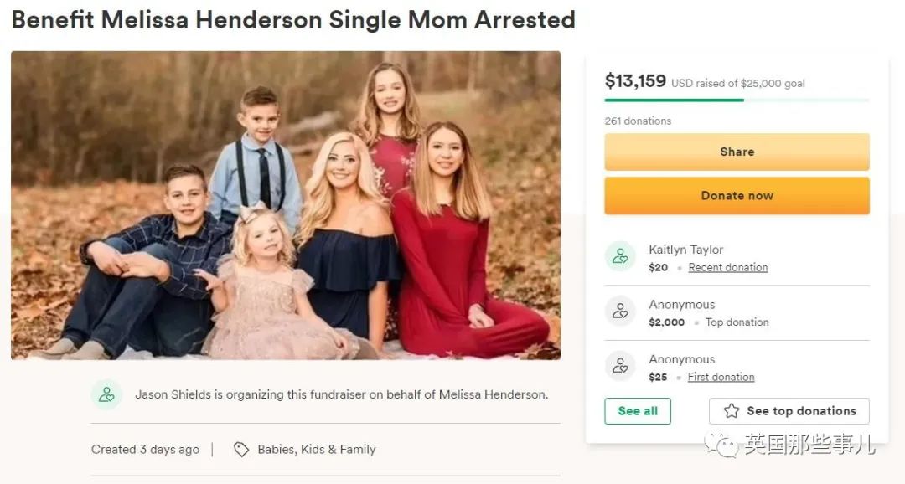
Task: Click the green fundraising progress bar
Action: pos(674,100)
